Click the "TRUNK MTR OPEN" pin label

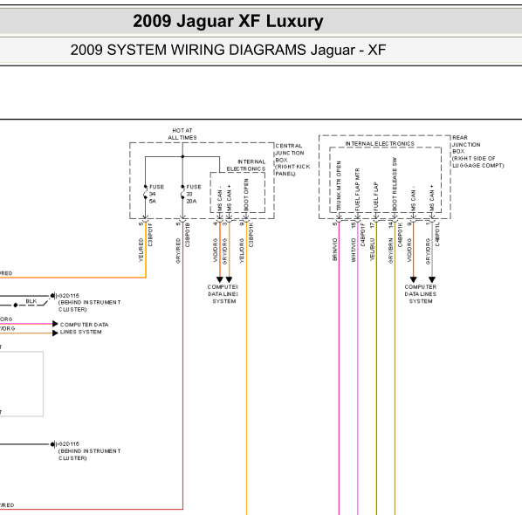[339, 185]
